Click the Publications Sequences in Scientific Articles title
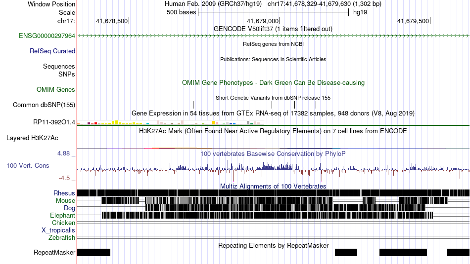470x264 pixels. [x=273, y=60]
